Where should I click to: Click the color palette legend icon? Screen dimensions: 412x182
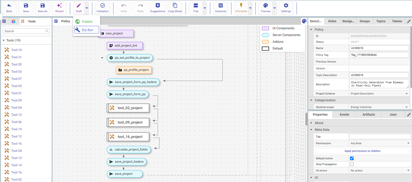(x=304, y=21)
